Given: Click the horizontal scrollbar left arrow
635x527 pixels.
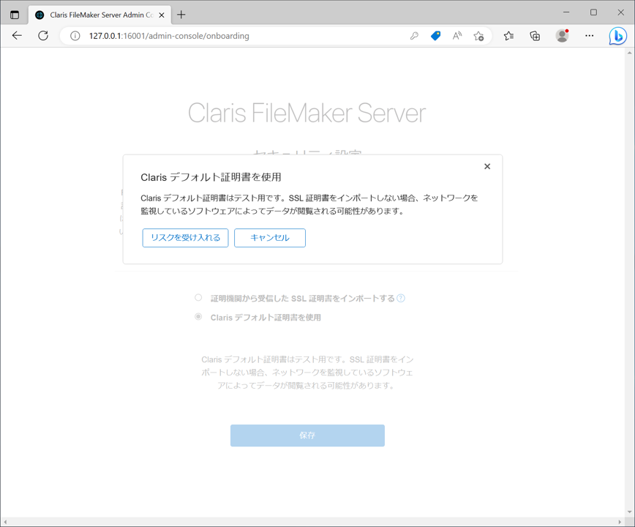Looking at the screenshot, I should click(x=5, y=522).
